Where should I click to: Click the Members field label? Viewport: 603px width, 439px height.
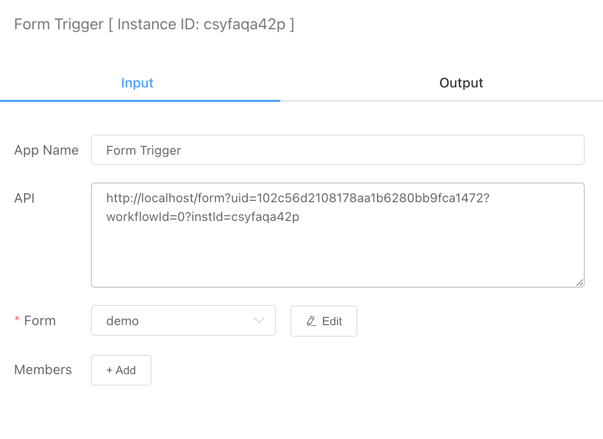(43, 370)
